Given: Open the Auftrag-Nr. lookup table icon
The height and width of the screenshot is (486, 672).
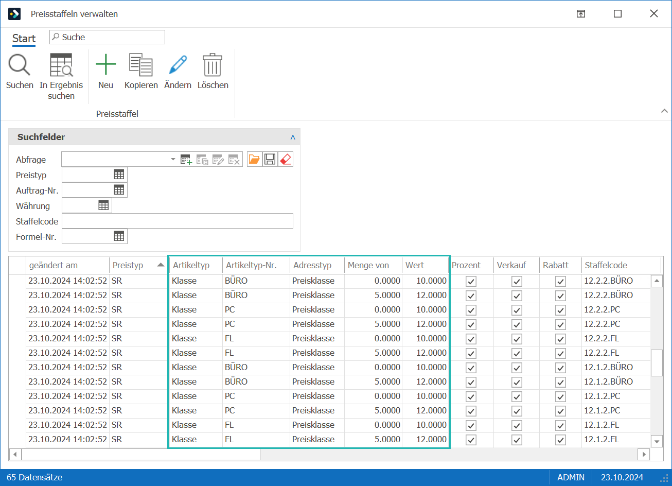Looking at the screenshot, I should (x=119, y=190).
